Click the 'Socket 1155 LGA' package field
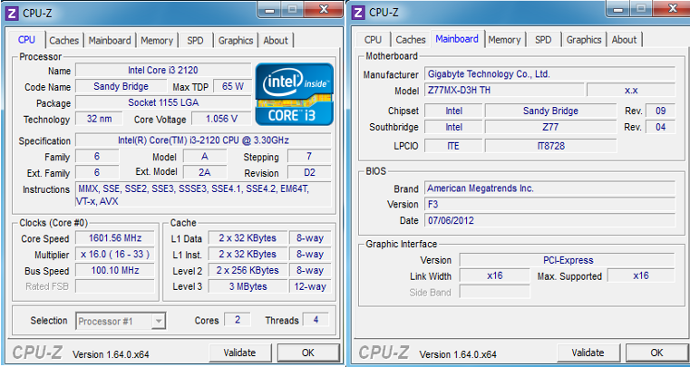 (163, 102)
